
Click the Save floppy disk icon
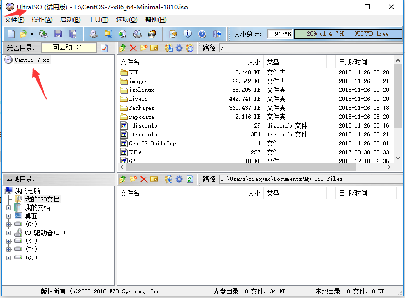(58, 34)
